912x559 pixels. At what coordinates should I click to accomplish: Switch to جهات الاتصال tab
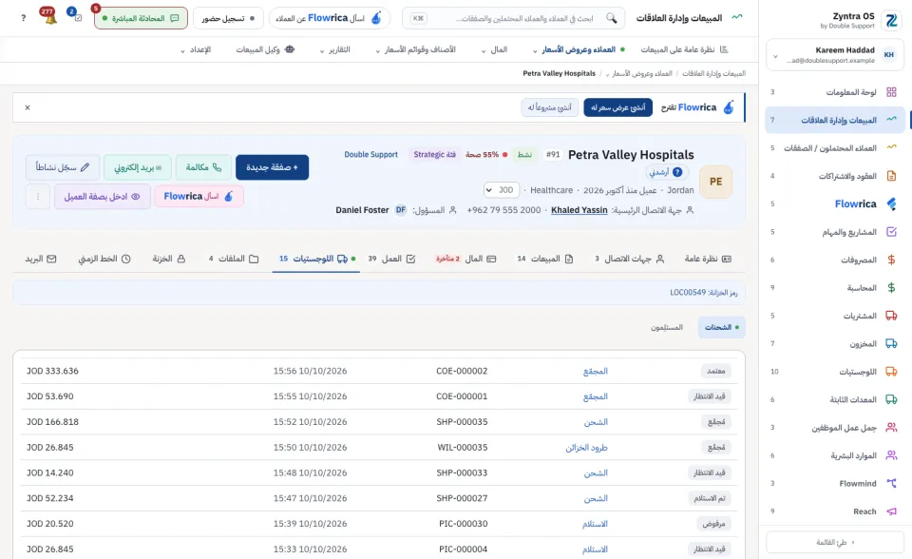(x=629, y=259)
